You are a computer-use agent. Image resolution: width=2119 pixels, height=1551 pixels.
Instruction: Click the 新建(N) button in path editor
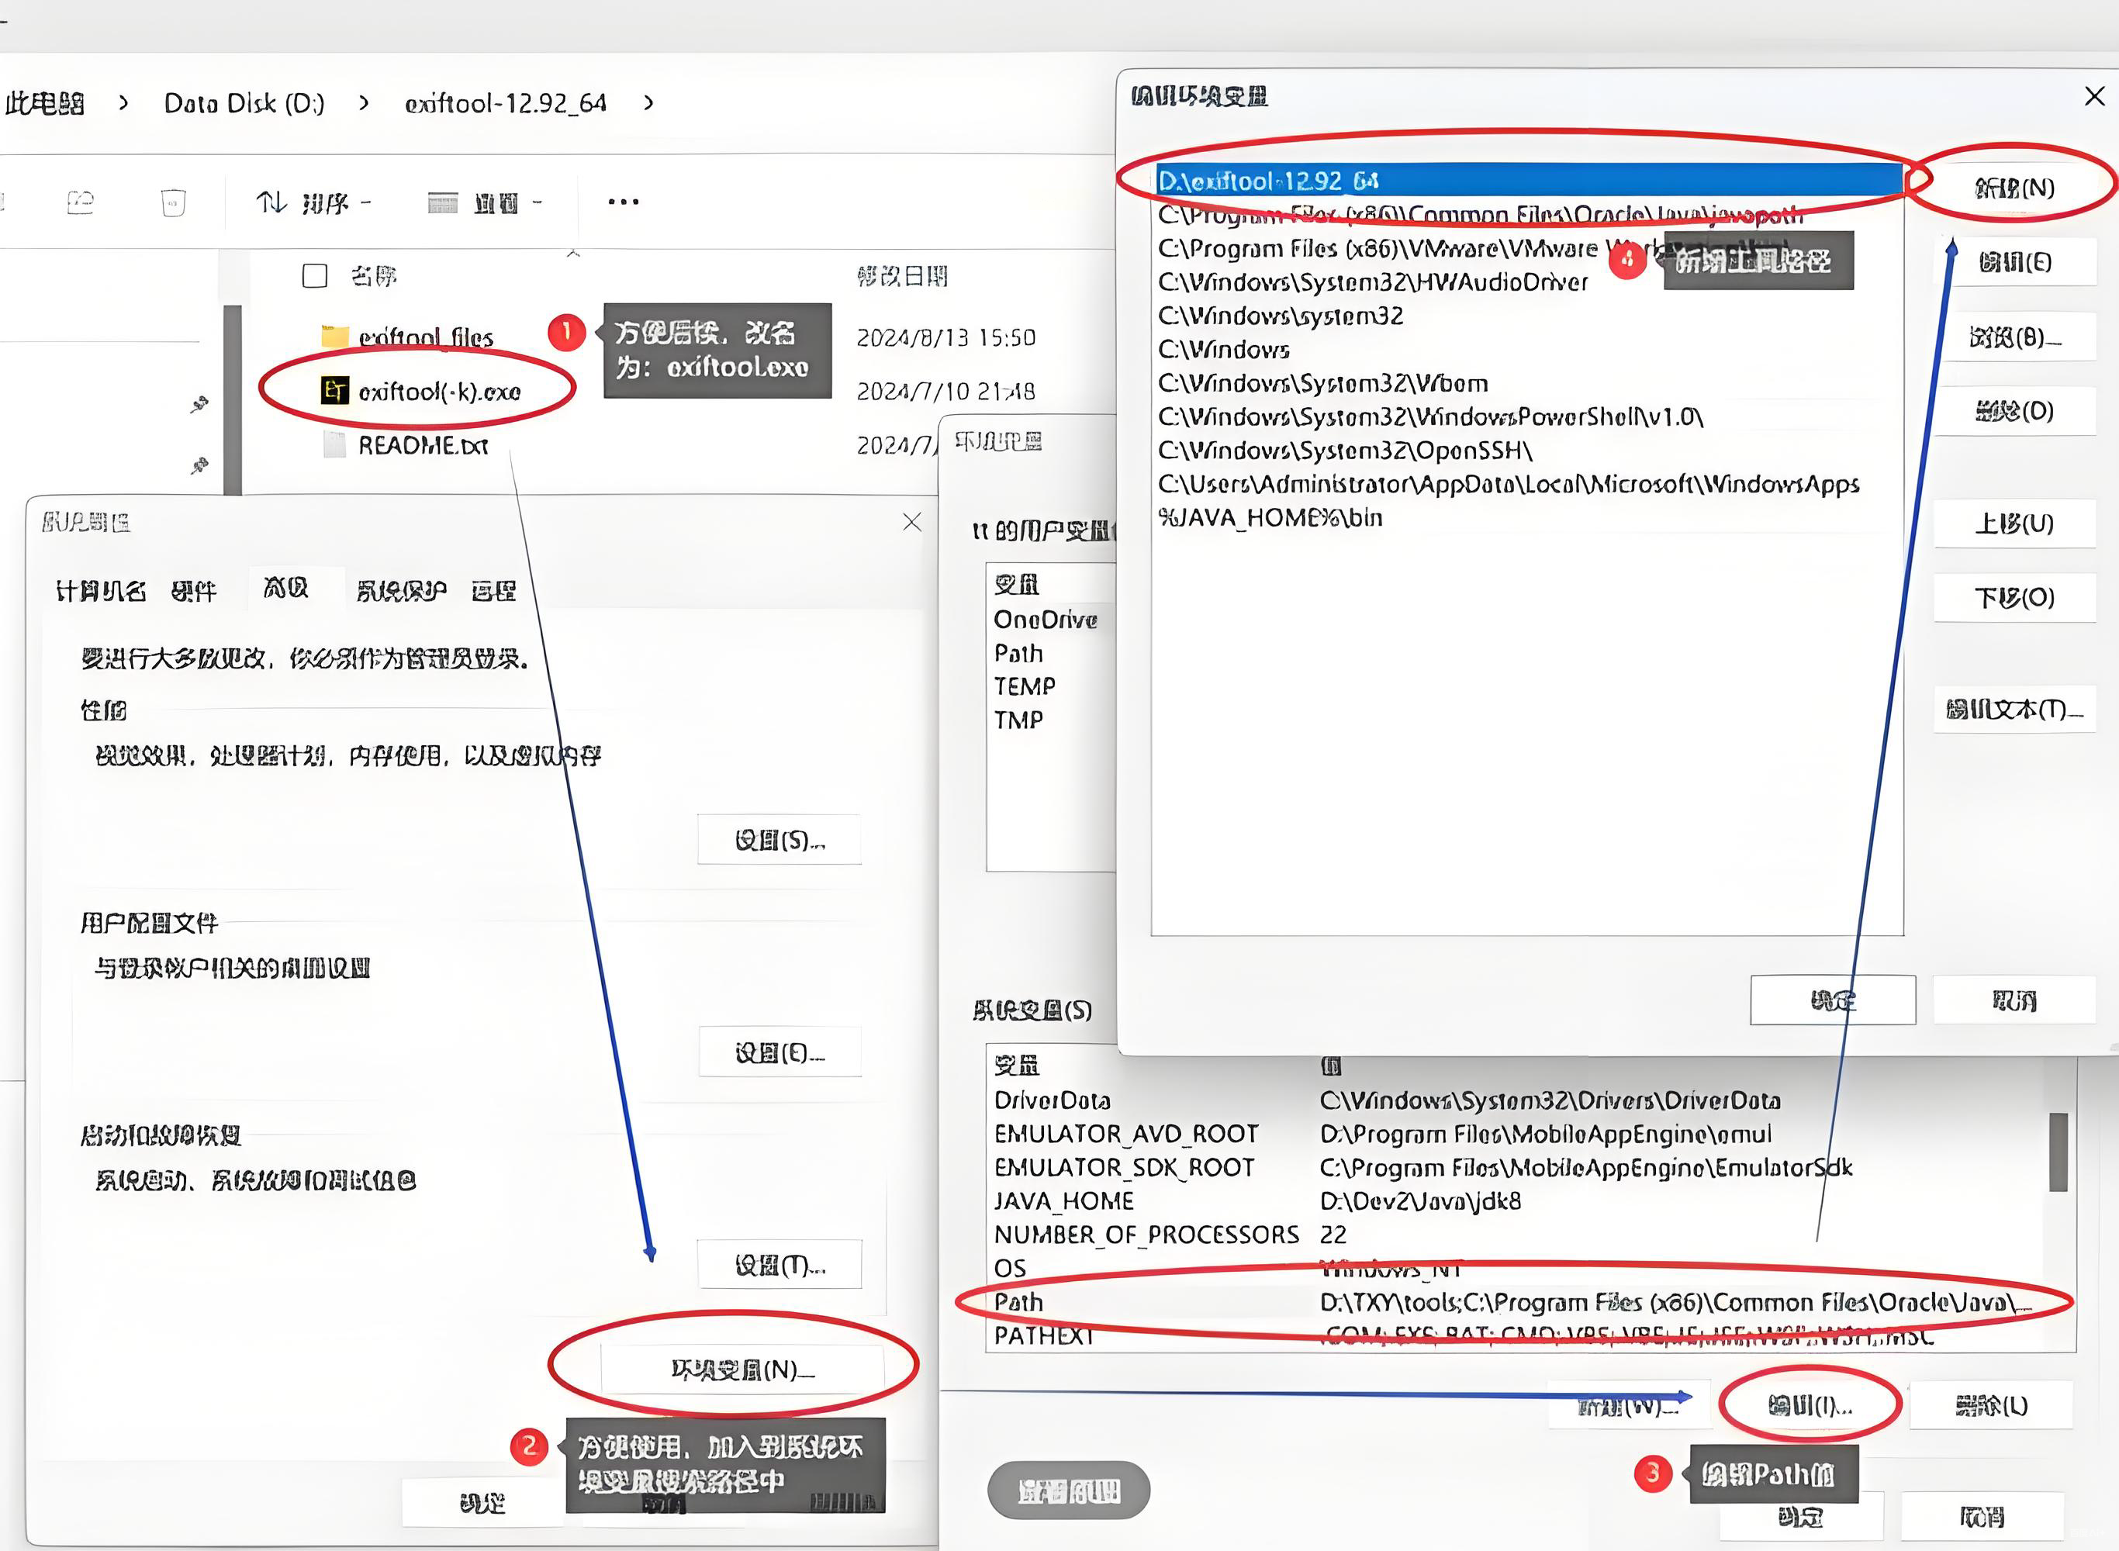tap(2014, 188)
